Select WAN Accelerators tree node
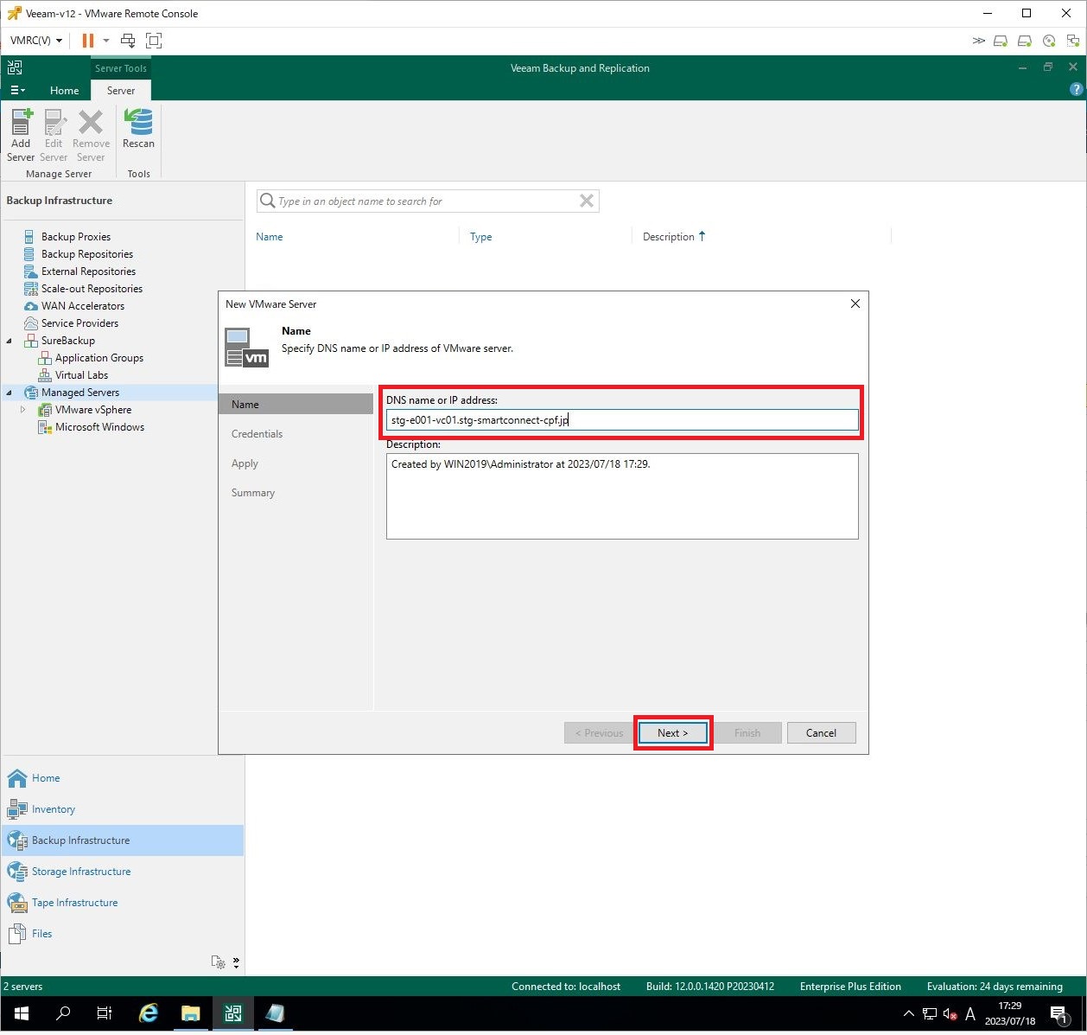This screenshot has width=1087, height=1035. (x=83, y=306)
